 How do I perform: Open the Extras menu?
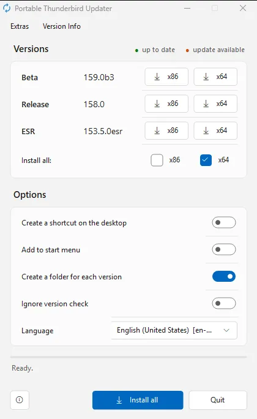click(20, 26)
